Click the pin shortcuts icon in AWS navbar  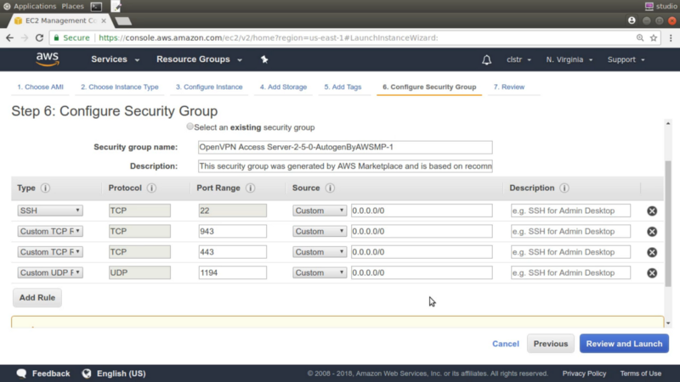264,59
